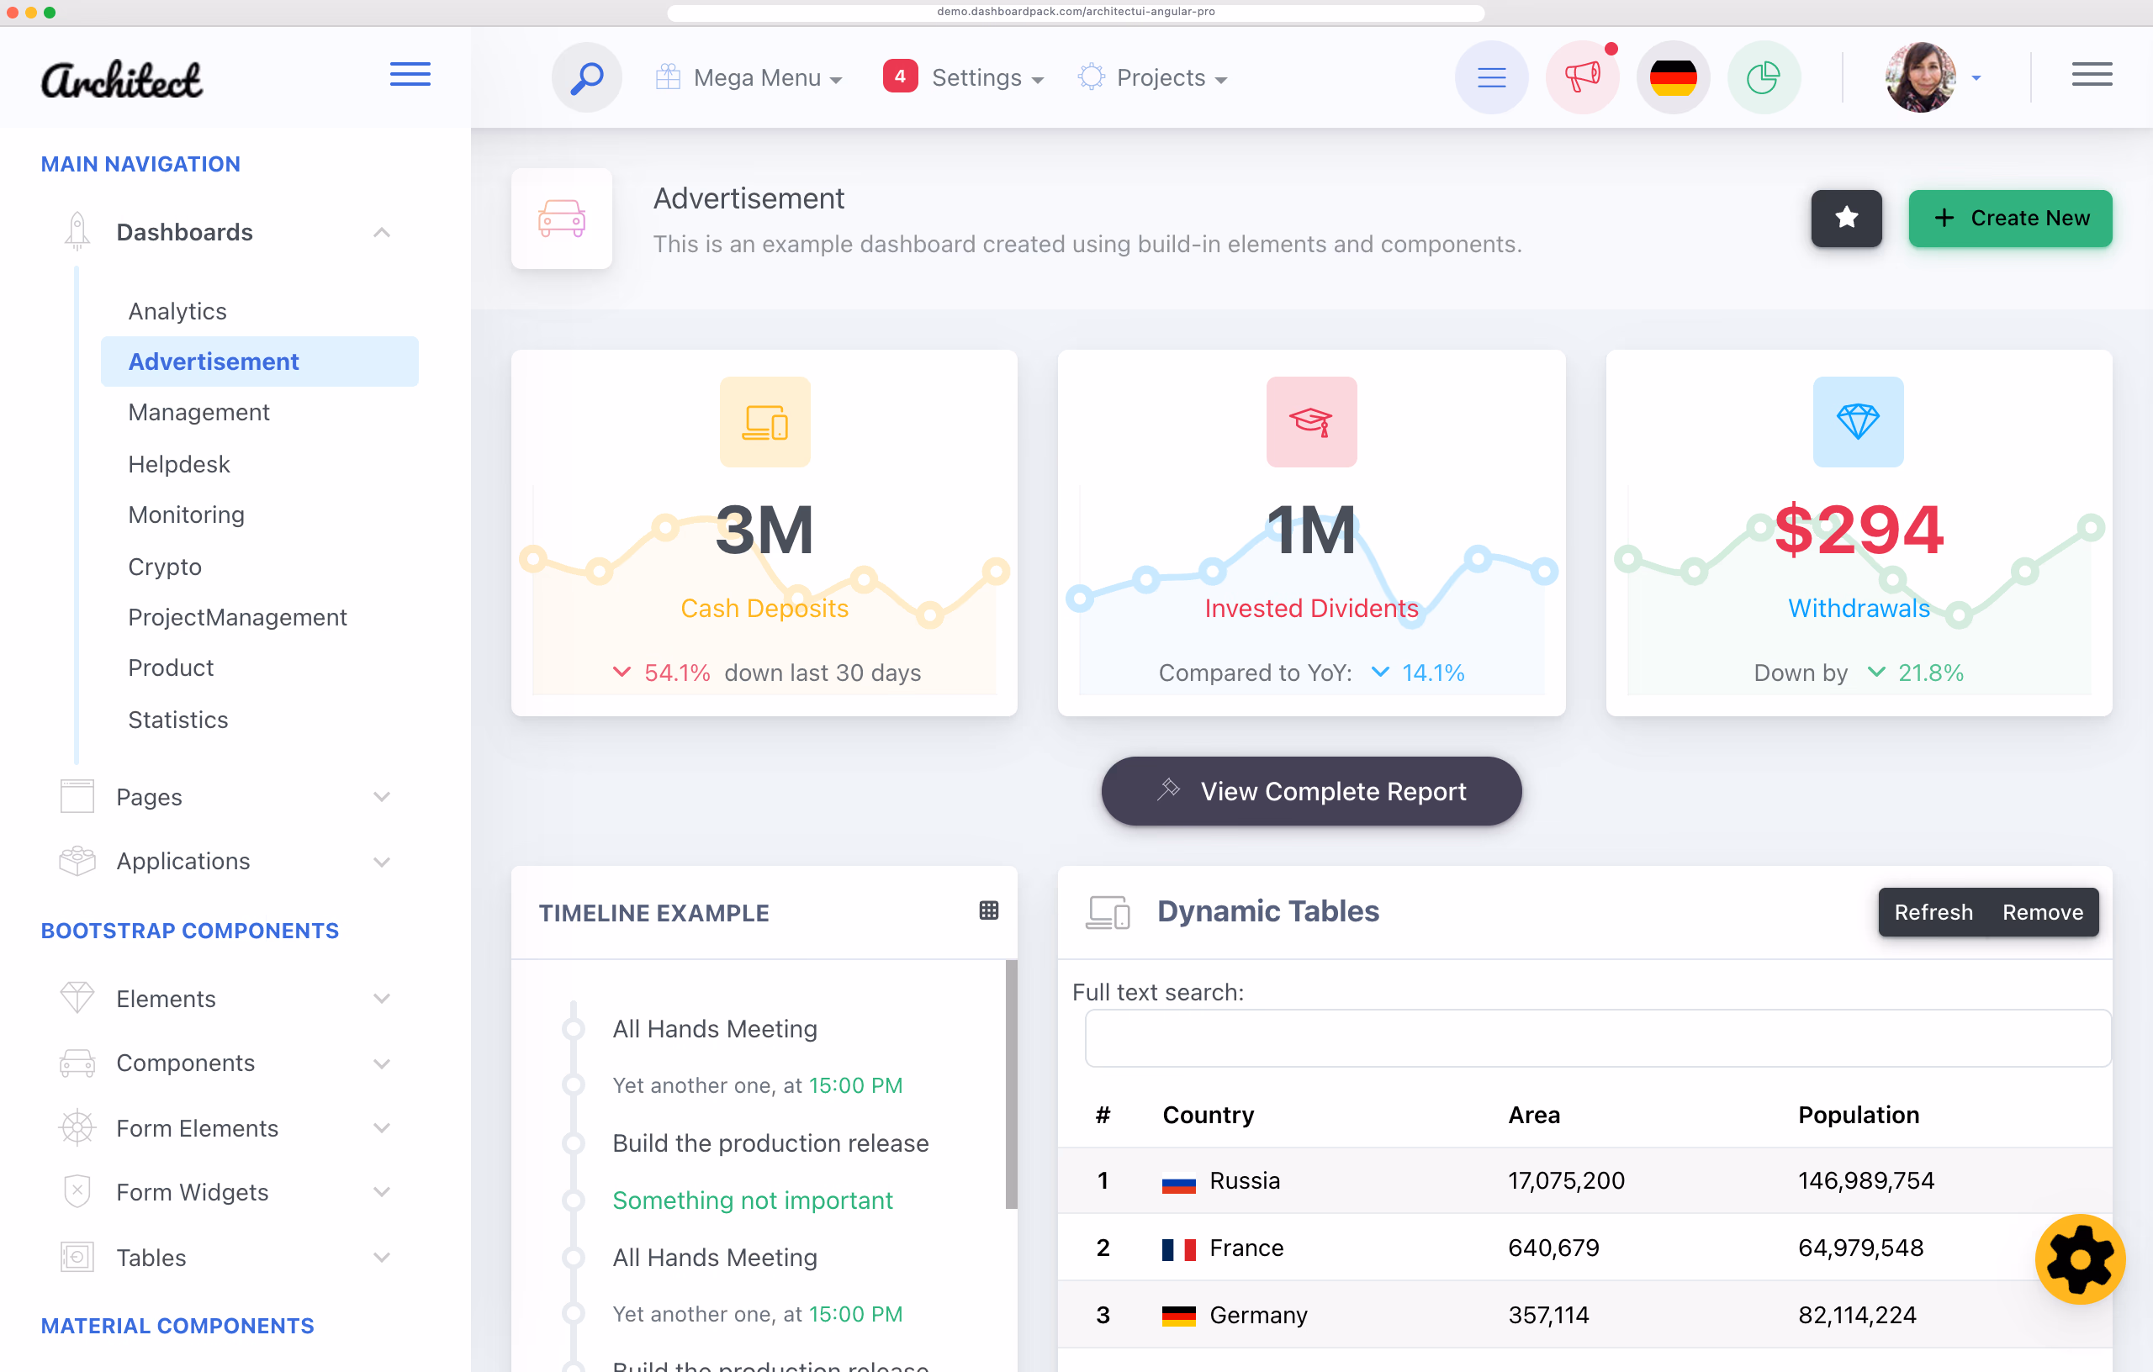Image resolution: width=2153 pixels, height=1372 pixels.
Task: Click the Tables safe icon
Action: coord(77,1257)
